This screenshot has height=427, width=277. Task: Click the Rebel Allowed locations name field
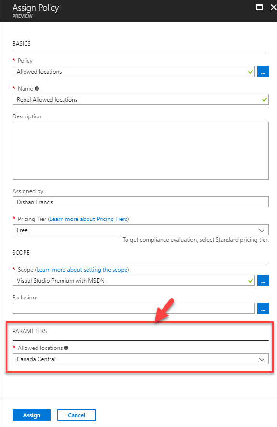pyautogui.click(x=140, y=99)
